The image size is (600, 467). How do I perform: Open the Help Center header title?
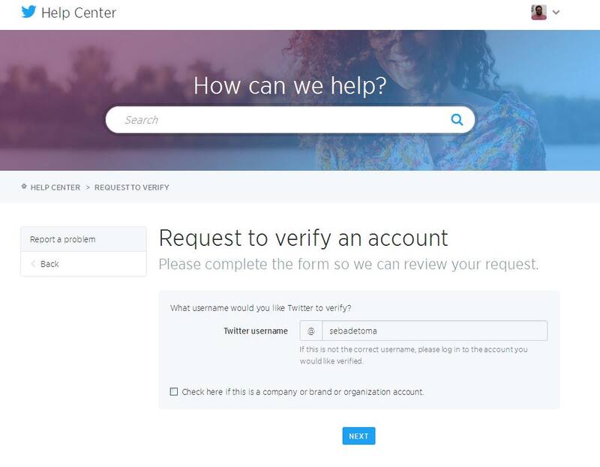[x=79, y=13]
